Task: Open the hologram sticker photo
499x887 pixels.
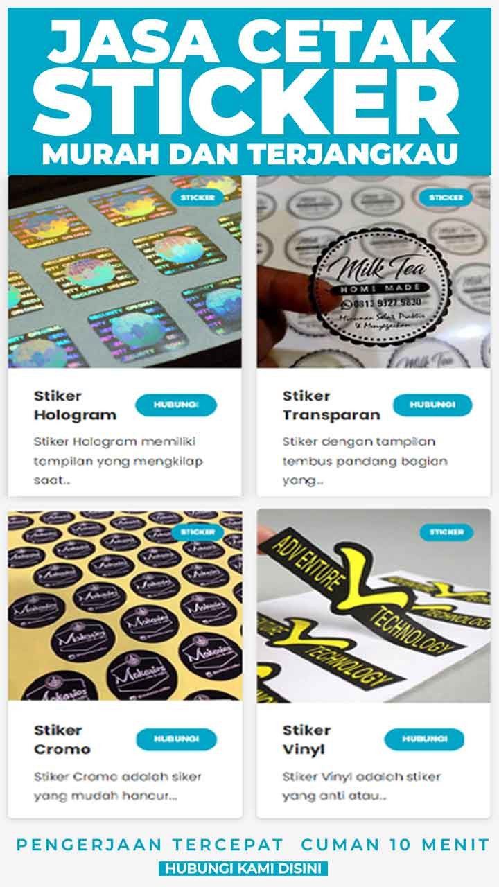Action: pyautogui.click(x=125, y=272)
